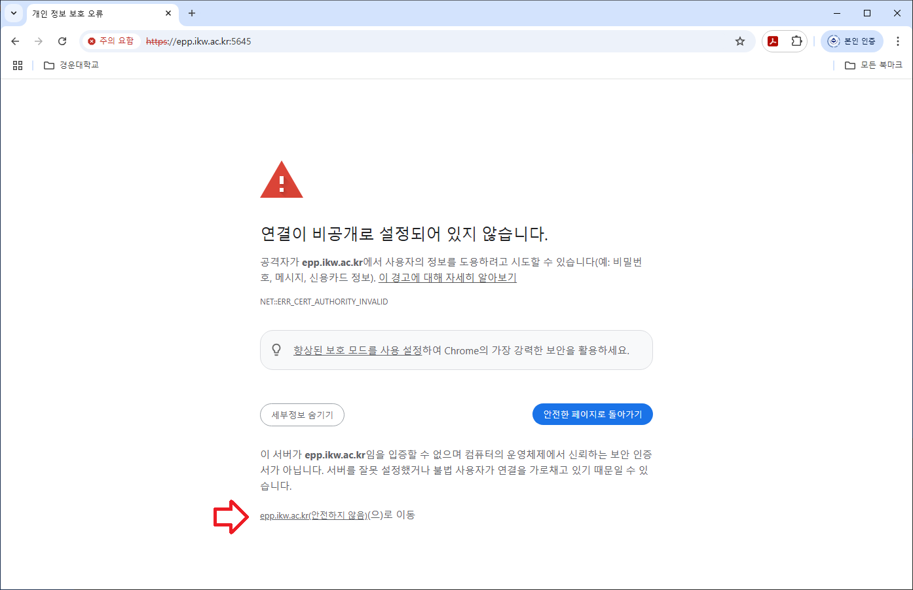Screen dimensions: 913x590
Task: Click the 주의 요함 security warning chip
Action: pyautogui.click(x=111, y=41)
